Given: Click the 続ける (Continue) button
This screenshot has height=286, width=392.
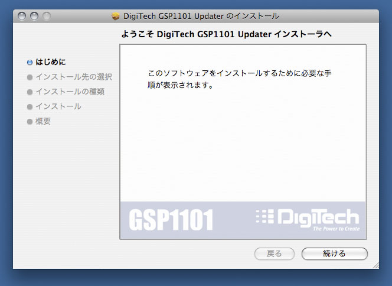Looking at the screenshot, I should coord(335,253).
